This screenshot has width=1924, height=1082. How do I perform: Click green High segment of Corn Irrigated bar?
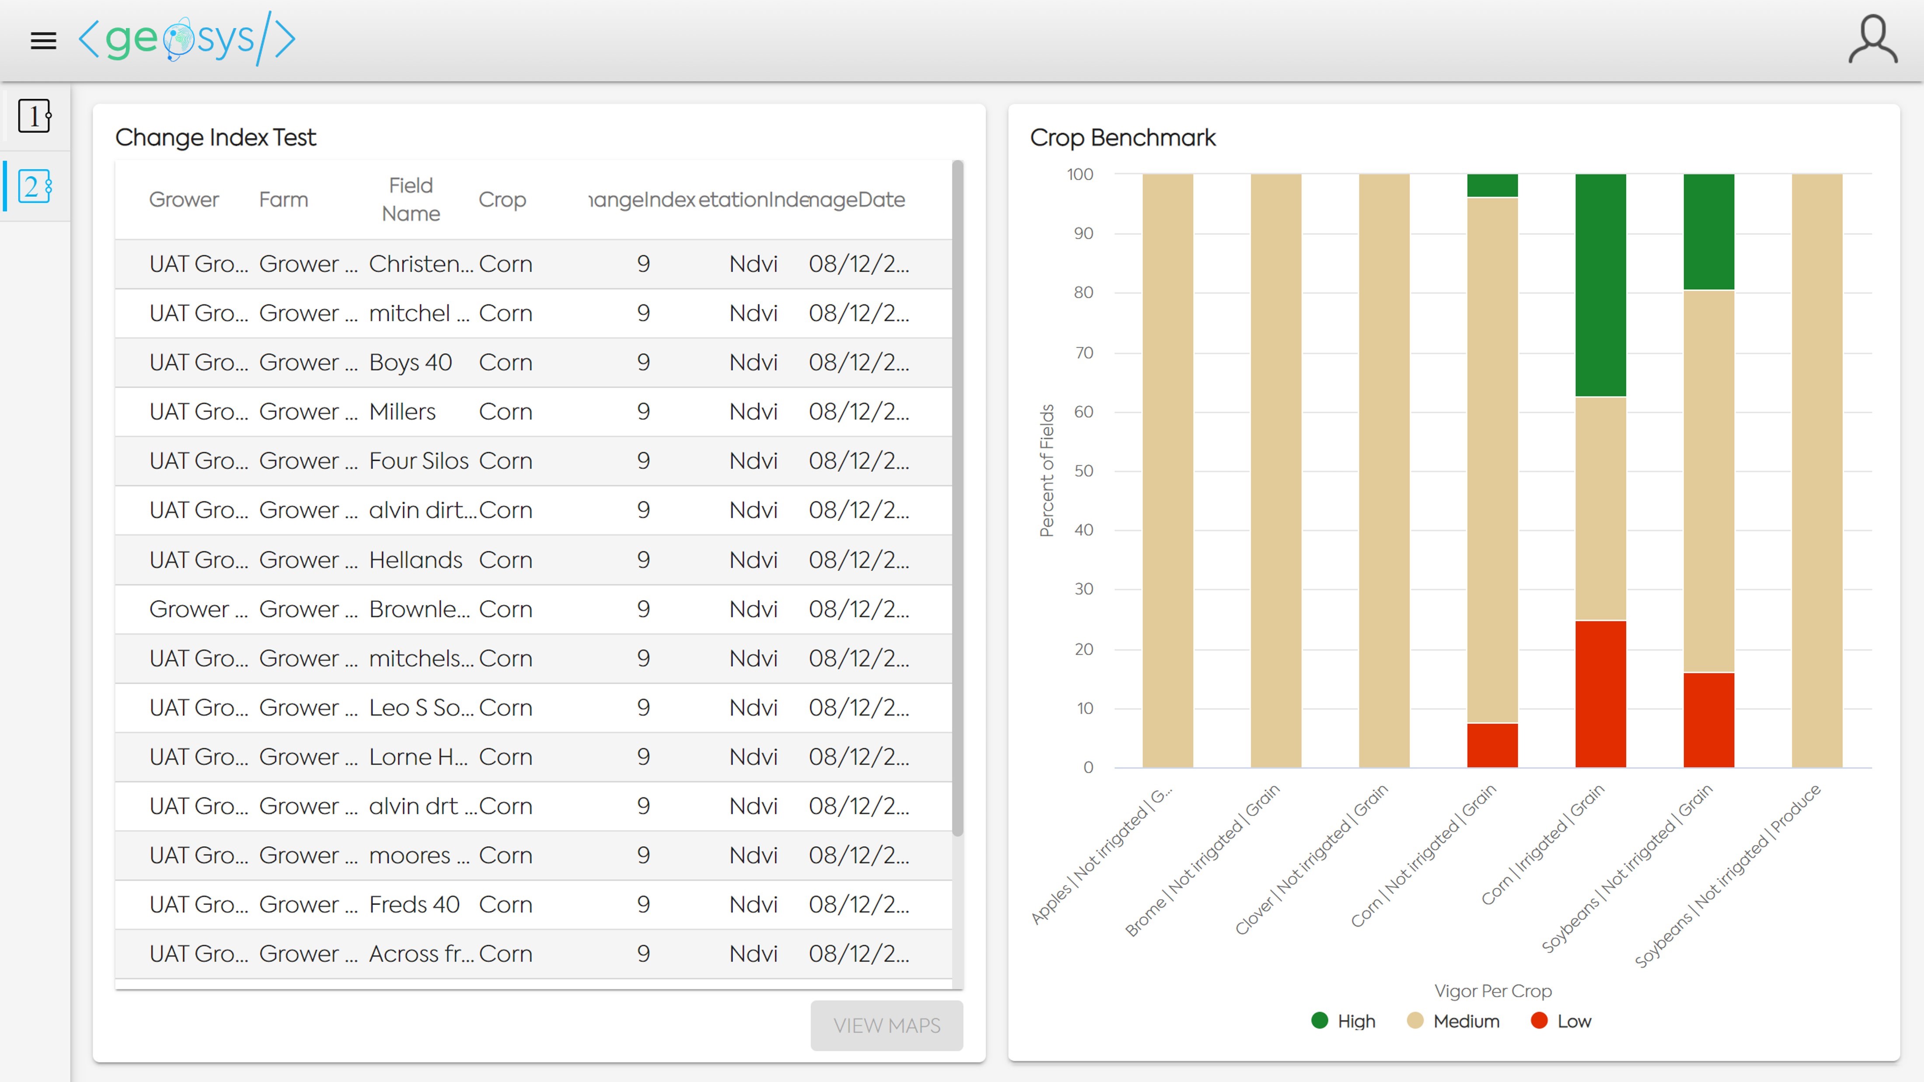point(1600,285)
